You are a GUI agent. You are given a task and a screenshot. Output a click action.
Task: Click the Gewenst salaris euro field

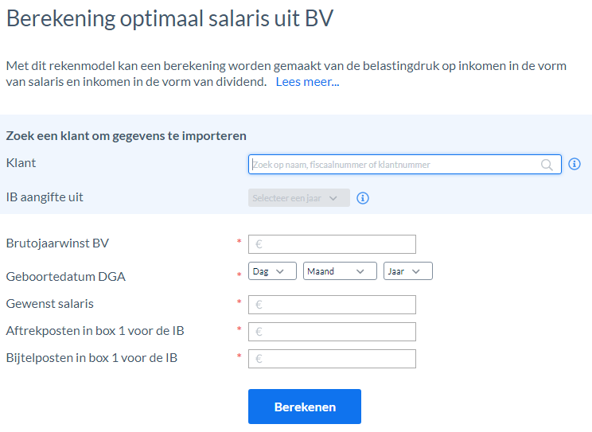pyautogui.click(x=332, y=305)
